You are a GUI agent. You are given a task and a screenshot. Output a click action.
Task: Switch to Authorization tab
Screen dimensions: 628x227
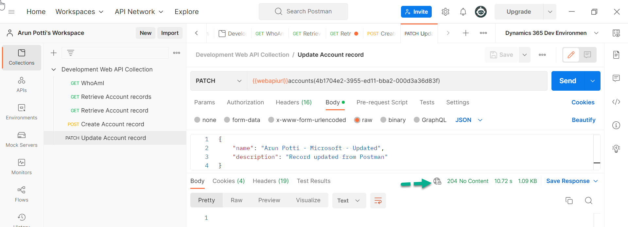pyautogui.click(x=245, y=102)
